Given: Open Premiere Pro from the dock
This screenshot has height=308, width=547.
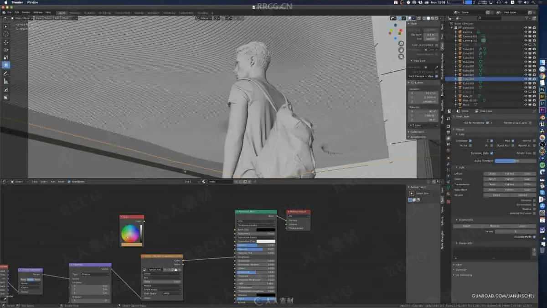Looking at the screenshot, I should [542, 110].
